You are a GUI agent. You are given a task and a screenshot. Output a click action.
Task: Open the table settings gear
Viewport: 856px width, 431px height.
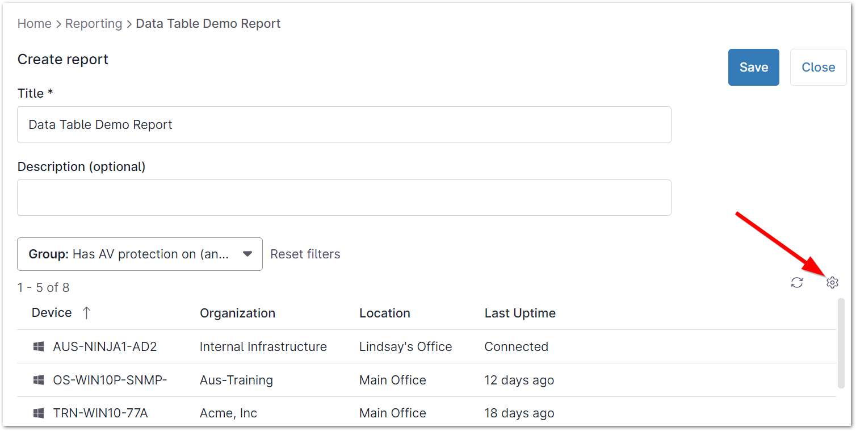[832, 282]
